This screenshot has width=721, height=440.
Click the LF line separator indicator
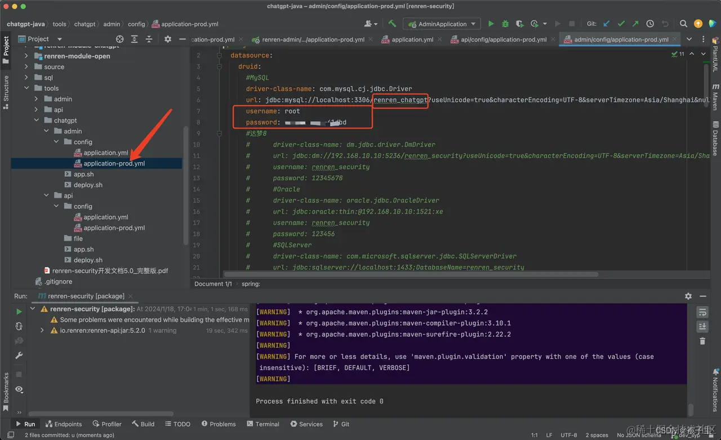click(549, 435)
